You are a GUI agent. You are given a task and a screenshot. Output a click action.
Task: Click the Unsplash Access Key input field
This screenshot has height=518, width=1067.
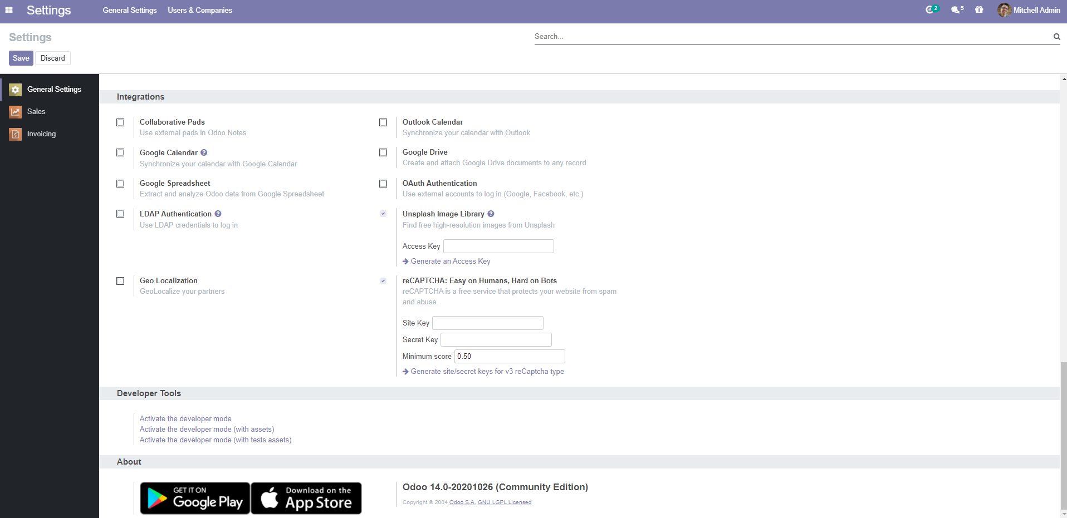(x=498, y=246)
